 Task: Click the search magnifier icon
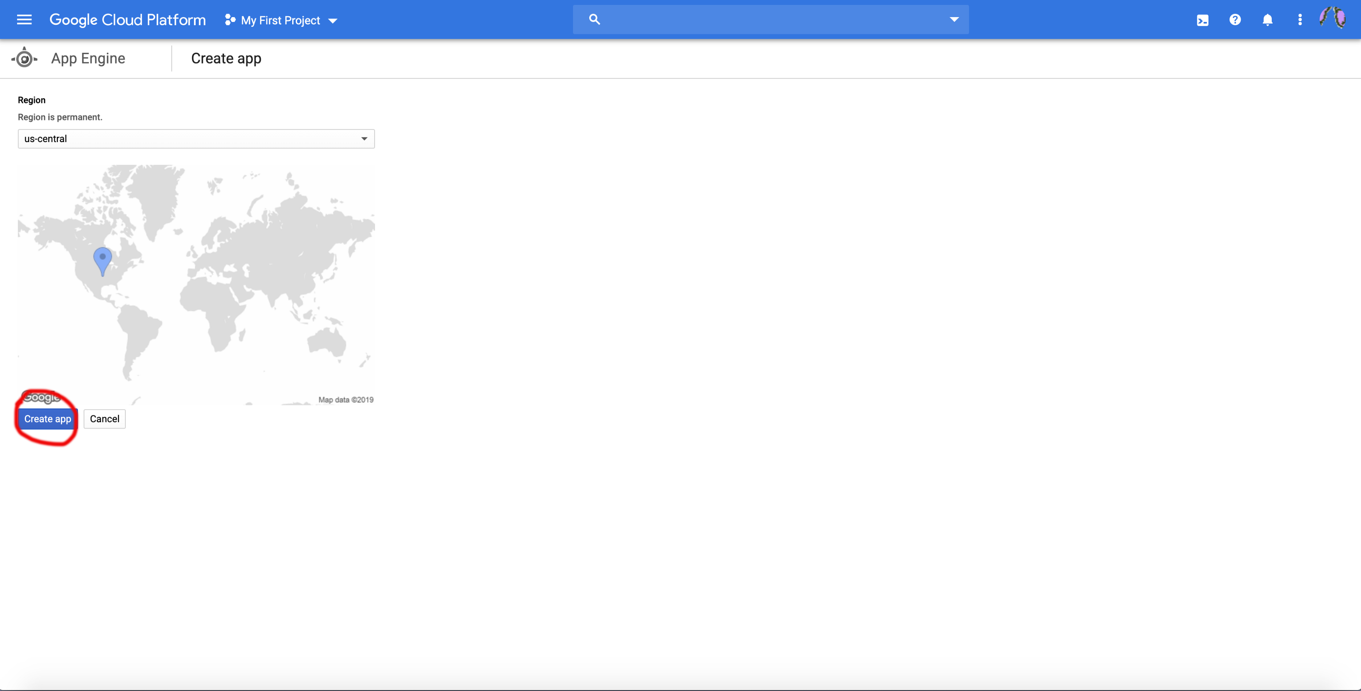tap(594, 19)
